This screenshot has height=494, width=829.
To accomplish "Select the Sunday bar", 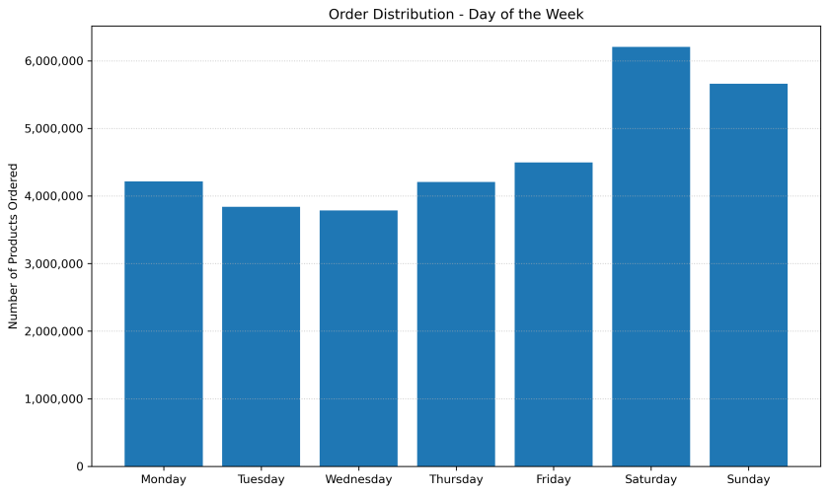I will coord(748,275).
